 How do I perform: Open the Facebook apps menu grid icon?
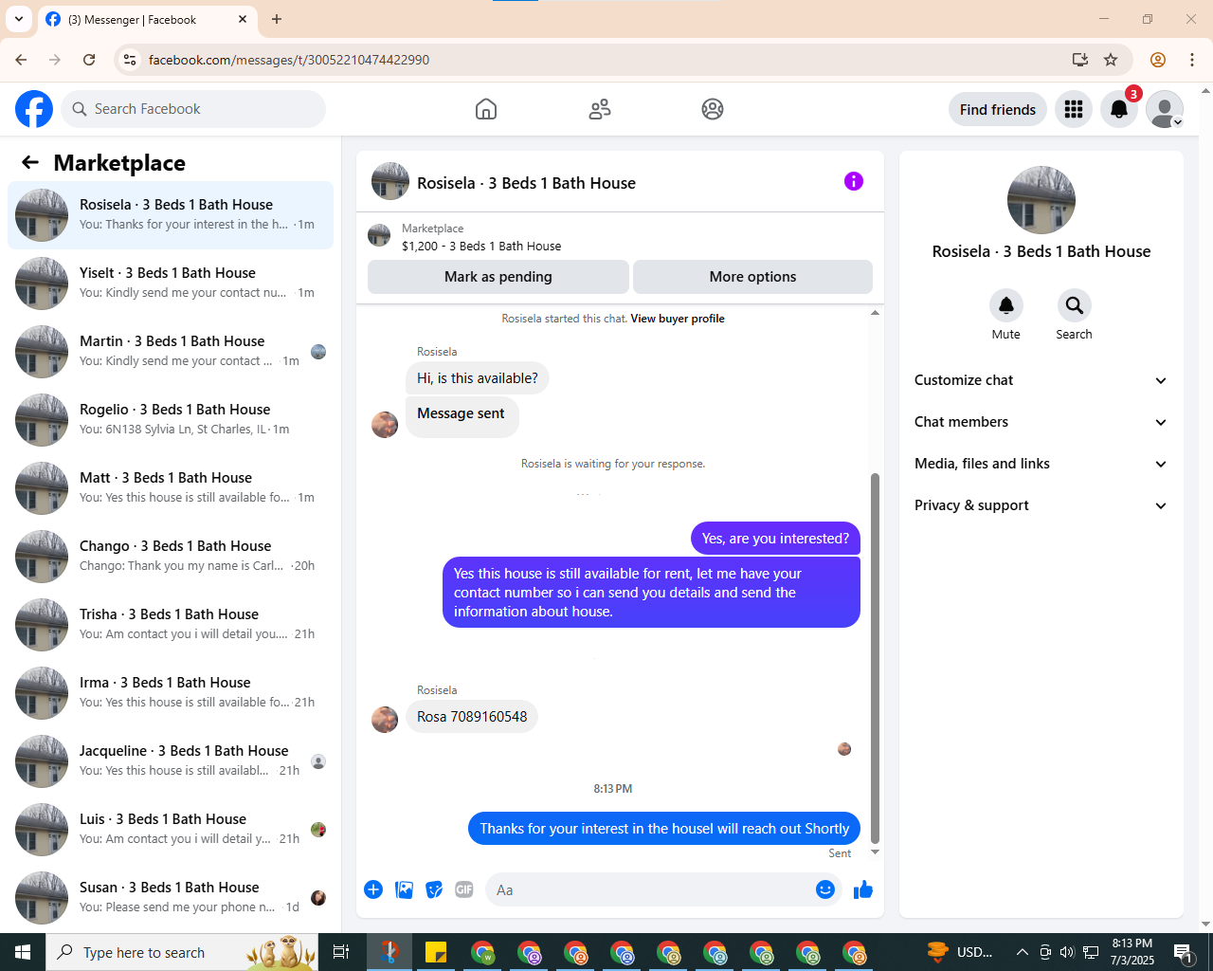click(x=1074, y=109)
